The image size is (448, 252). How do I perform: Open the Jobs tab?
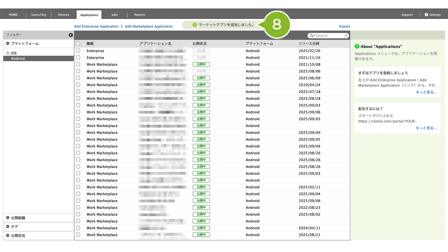point(114,15)
